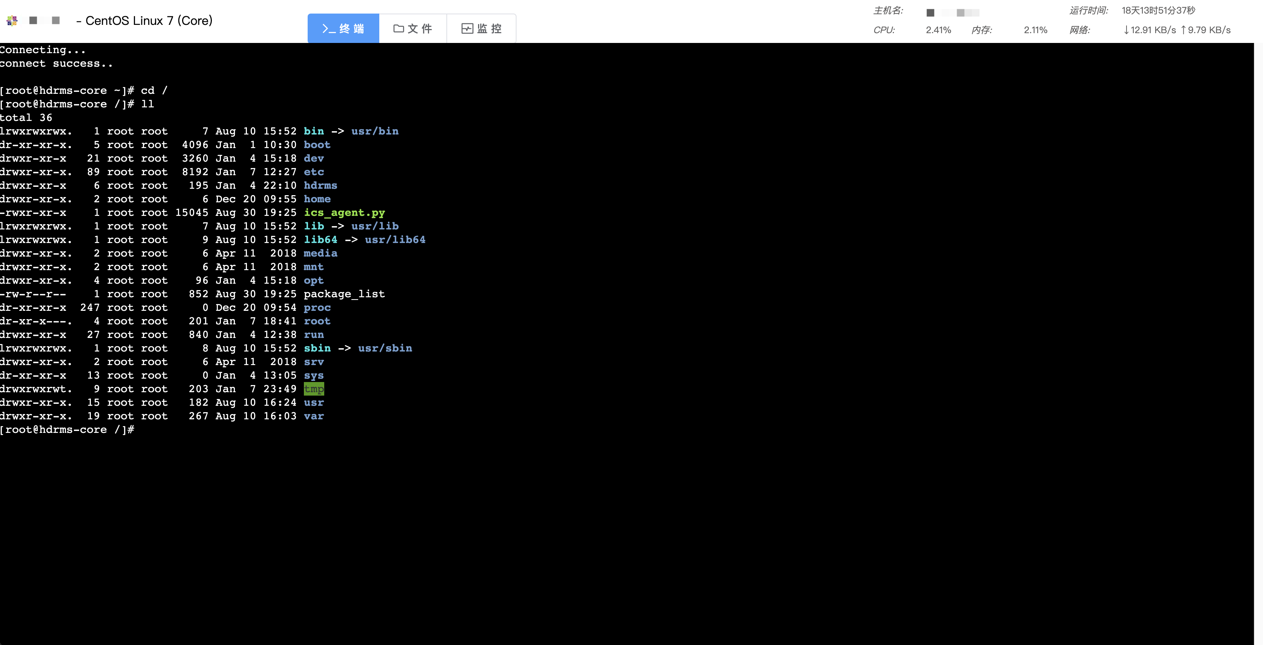Open the 监控 monitoring tab
Screen dimensions: 1263x645
[x=481, y=29]
